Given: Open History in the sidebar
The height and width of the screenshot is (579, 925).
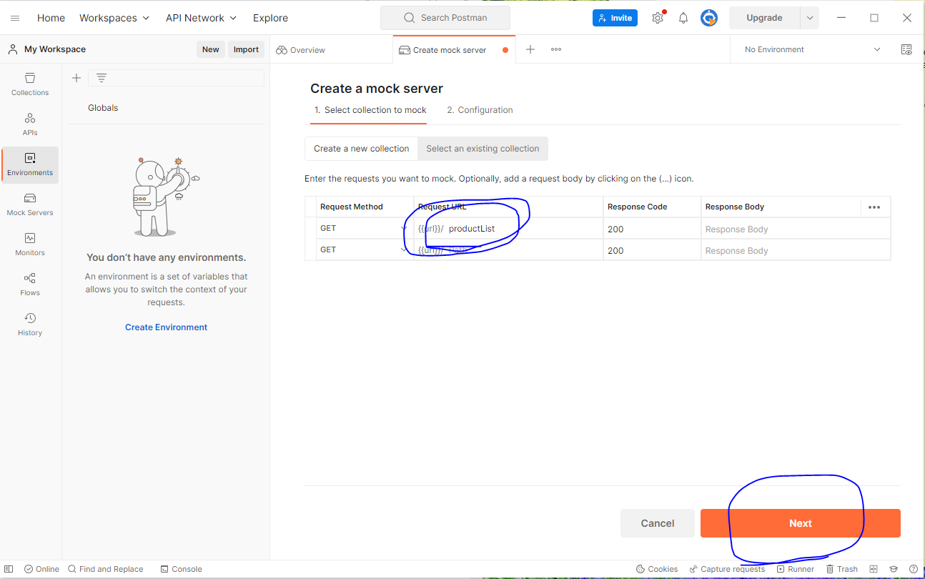Looking at the screenshot, I should (30, 325).
